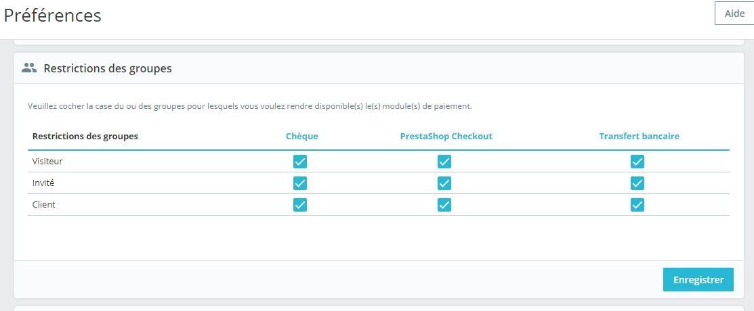Click the groups icon beside Restrictions des groupes
The height and width of the screenshot is (311, 754).
pyautogui.click(x=29, y=68)
